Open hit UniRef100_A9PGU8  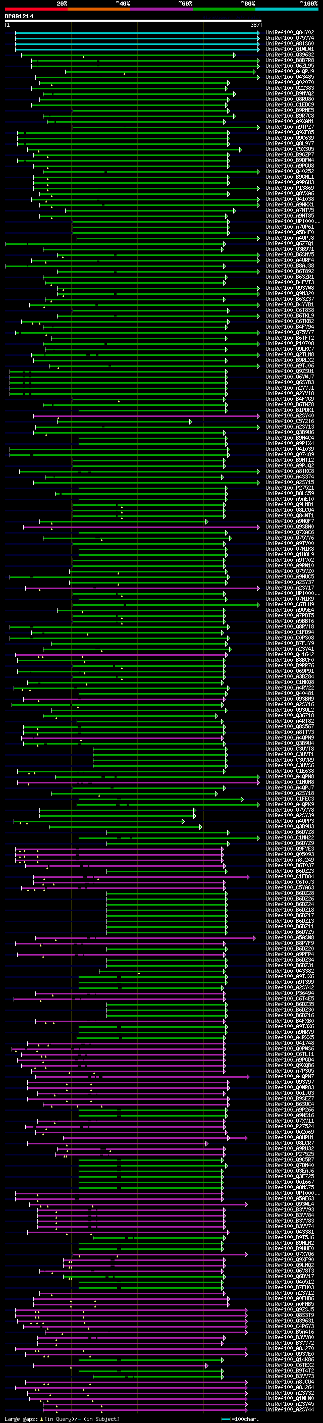pyautogui.click(x=290, y=166)
